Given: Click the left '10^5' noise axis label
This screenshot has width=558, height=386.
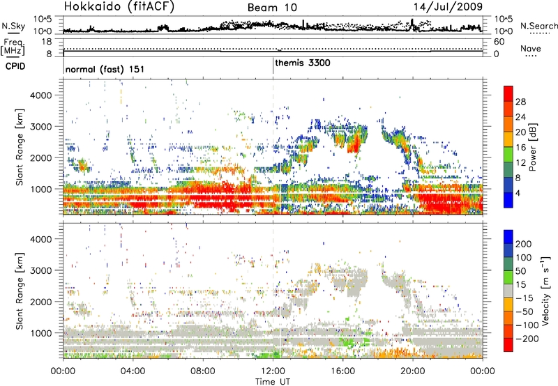Looking at the screenshot, I should 43,20.
